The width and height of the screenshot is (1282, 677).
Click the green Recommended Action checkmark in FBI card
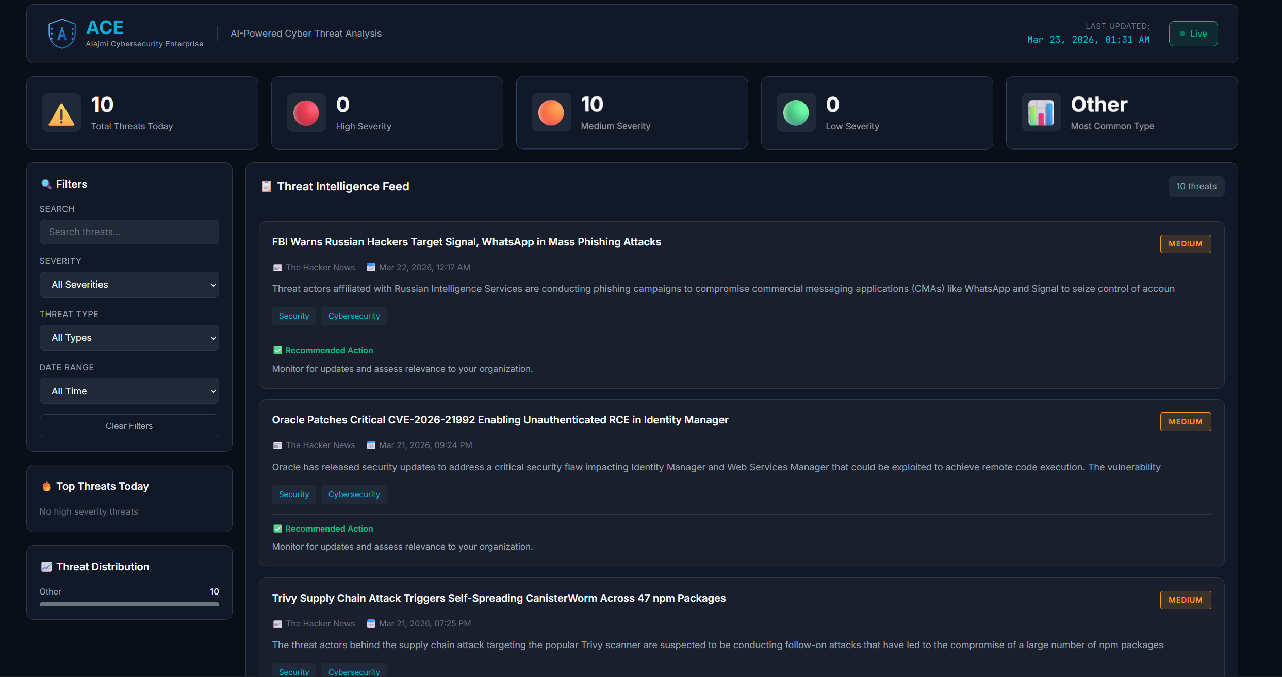click(x=277, y=350)
